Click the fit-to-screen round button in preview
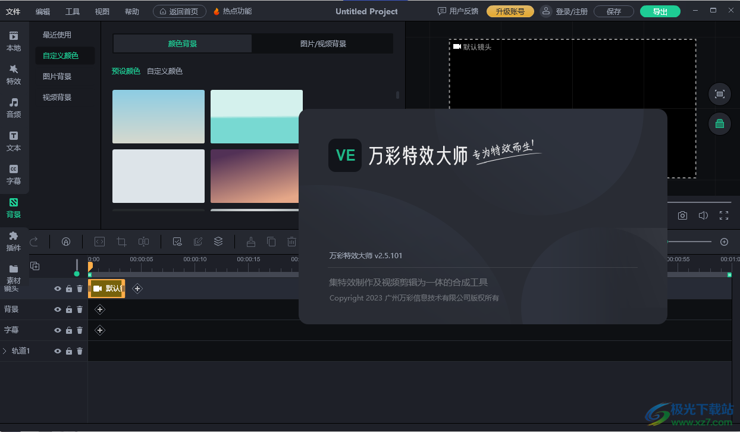 [x=719, y=94]
